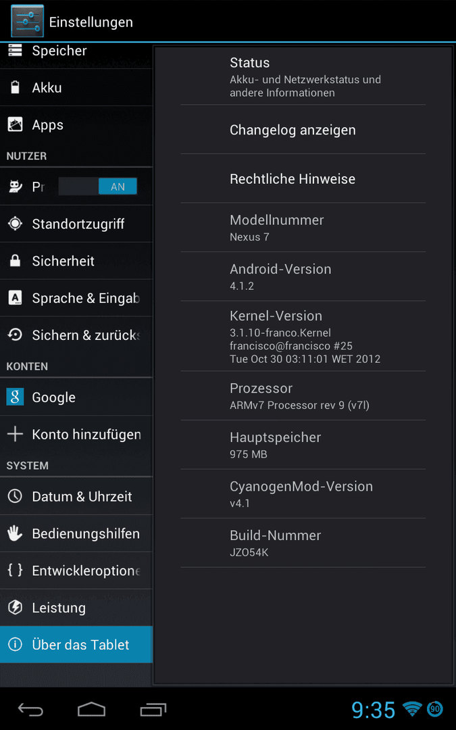The height and width of the screenshot is (730, 456).
Task: Tap the Sprache & Eingabe keyboard icon
Action: click(15, 298)
